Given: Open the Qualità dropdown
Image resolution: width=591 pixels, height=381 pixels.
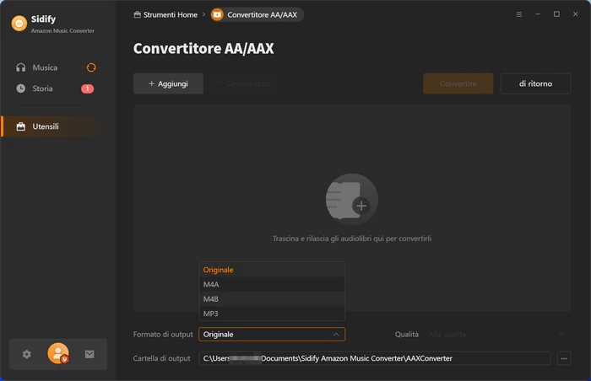Looking at the screenshot, I should (497, 335).
